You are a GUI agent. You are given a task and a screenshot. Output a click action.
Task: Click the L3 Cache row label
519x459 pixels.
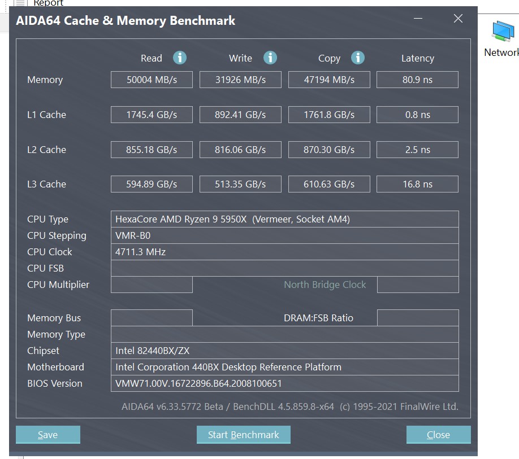point(47,184)
